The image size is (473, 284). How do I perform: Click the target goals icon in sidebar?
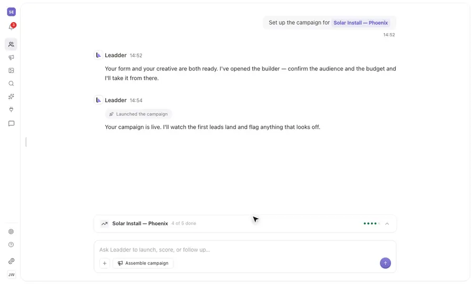11,231
